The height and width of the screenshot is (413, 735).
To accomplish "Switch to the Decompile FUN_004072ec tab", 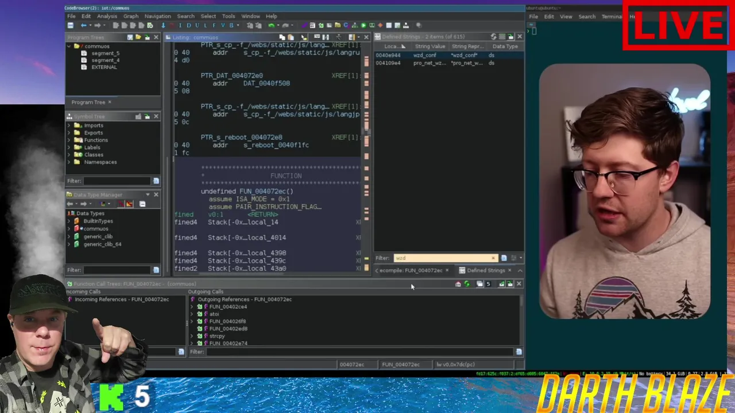I will (x=411, y=270).
